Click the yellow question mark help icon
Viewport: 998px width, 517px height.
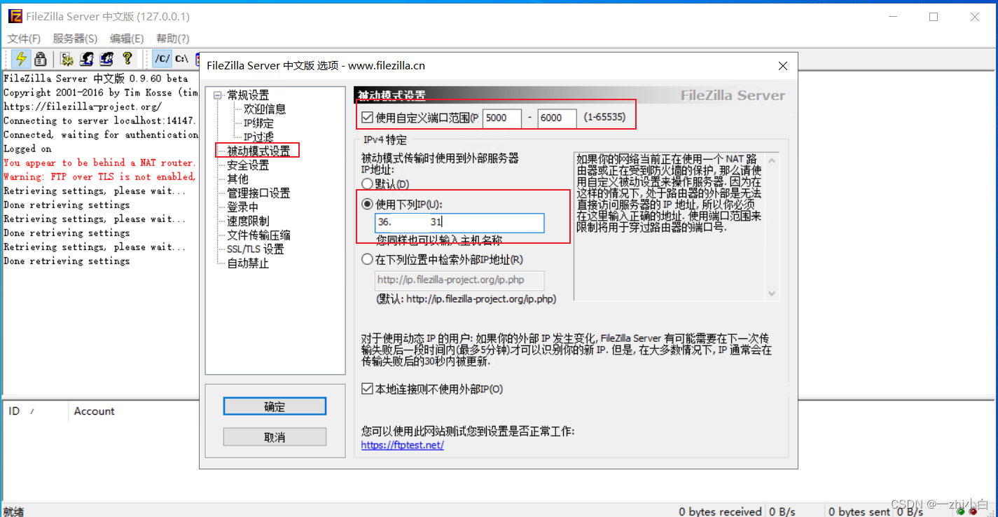point(127,59)
